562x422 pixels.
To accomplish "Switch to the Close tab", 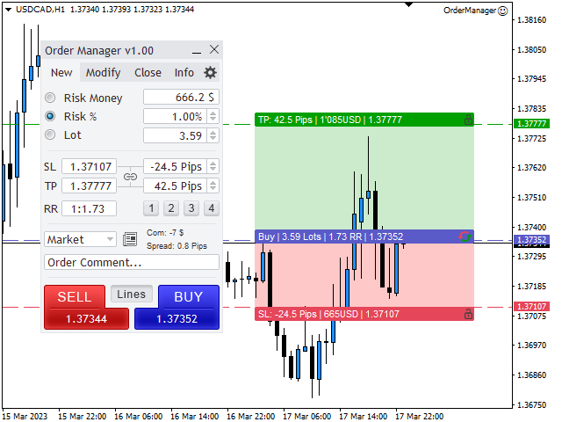I will (148, 72).
